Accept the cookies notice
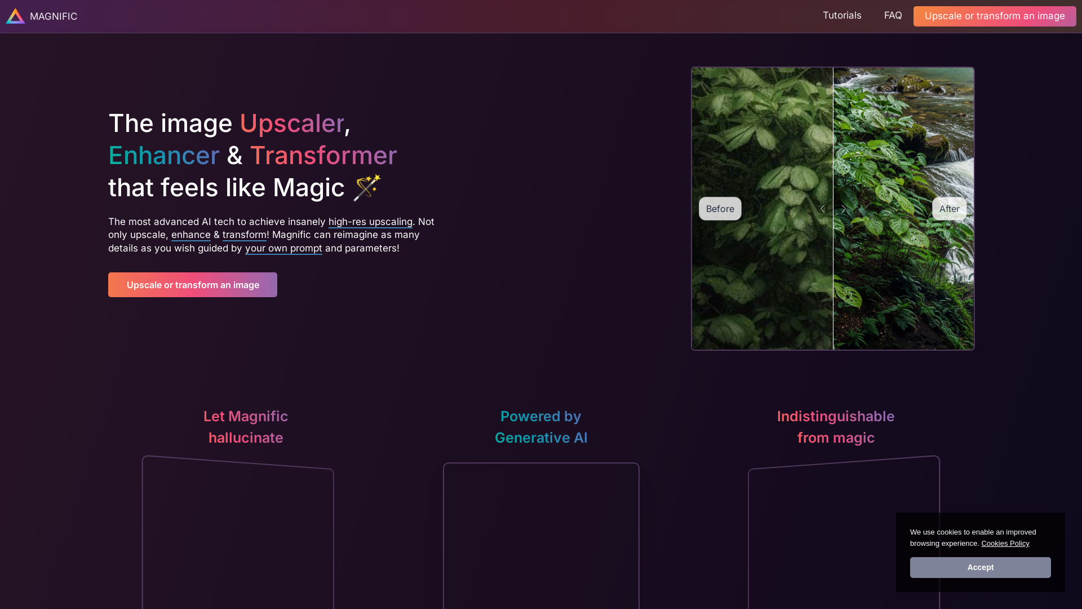 [981, 567]
